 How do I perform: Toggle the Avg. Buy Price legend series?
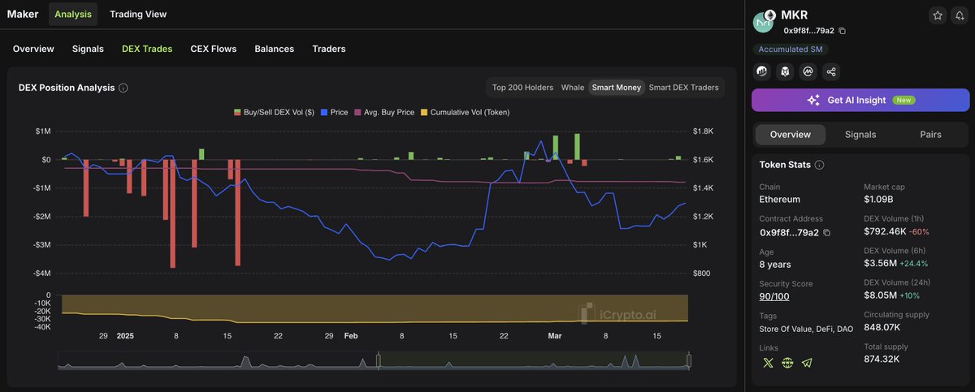point(384,112)
